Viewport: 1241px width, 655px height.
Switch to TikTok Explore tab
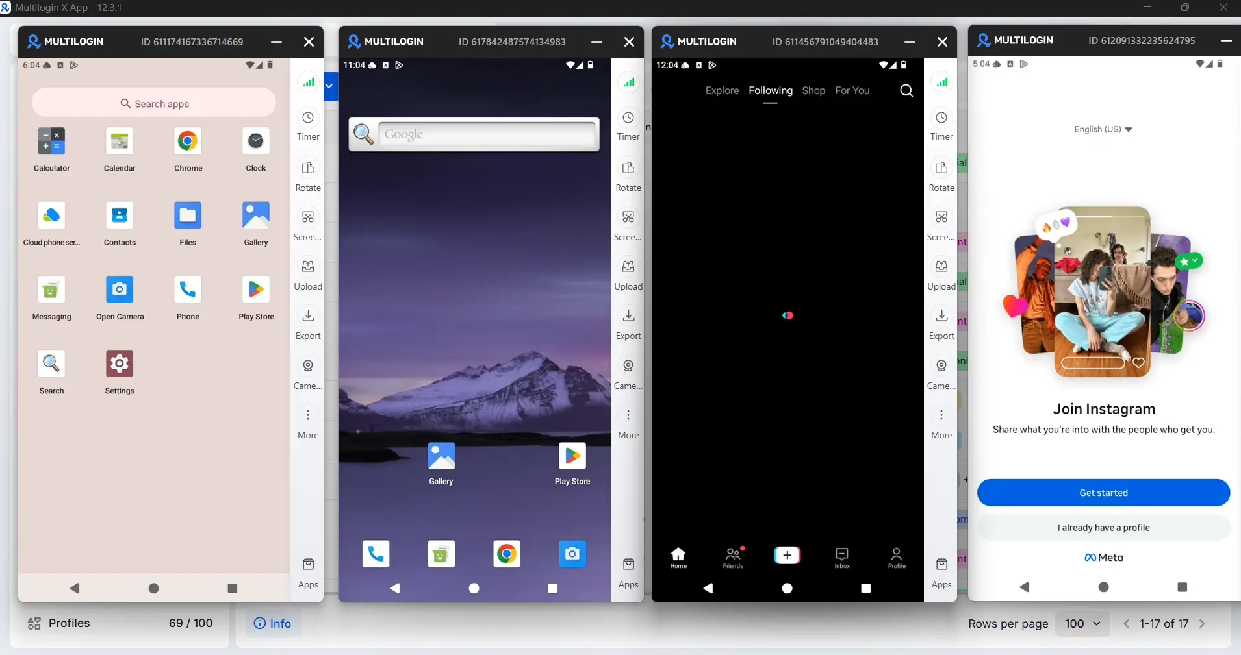coord(723,90)
